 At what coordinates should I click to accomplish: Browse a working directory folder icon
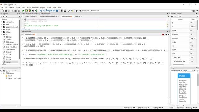(x=194, y=11)
